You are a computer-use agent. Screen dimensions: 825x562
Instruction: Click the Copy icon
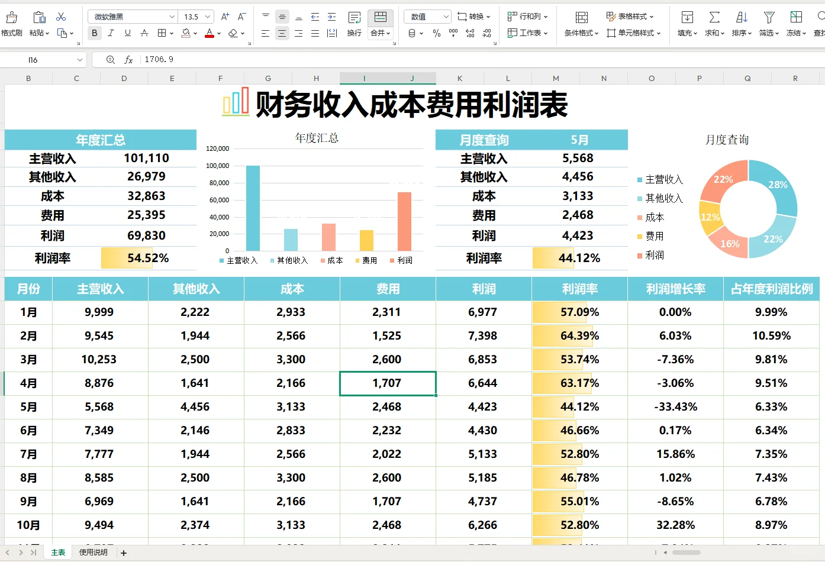pyautogui.click(x=62, y=33)
